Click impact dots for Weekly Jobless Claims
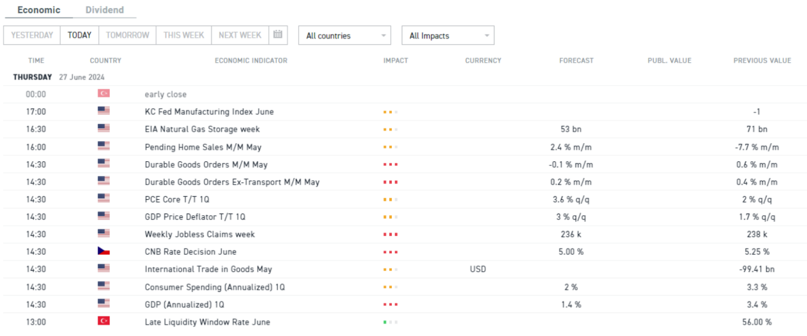This screenshot has width=807, height=336. [390, 234]
